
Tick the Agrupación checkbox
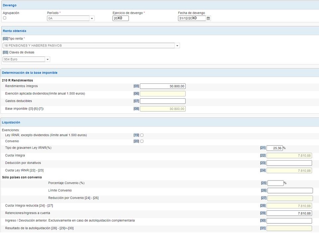(5, 18)
